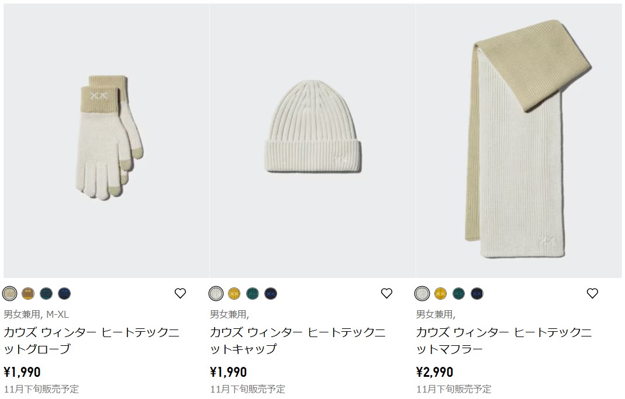The width and height of the screenshot is (625, 399).
Task: Favorite the knit gloves with heart icon
Action: pyautogui.click(x=180, y=293)
